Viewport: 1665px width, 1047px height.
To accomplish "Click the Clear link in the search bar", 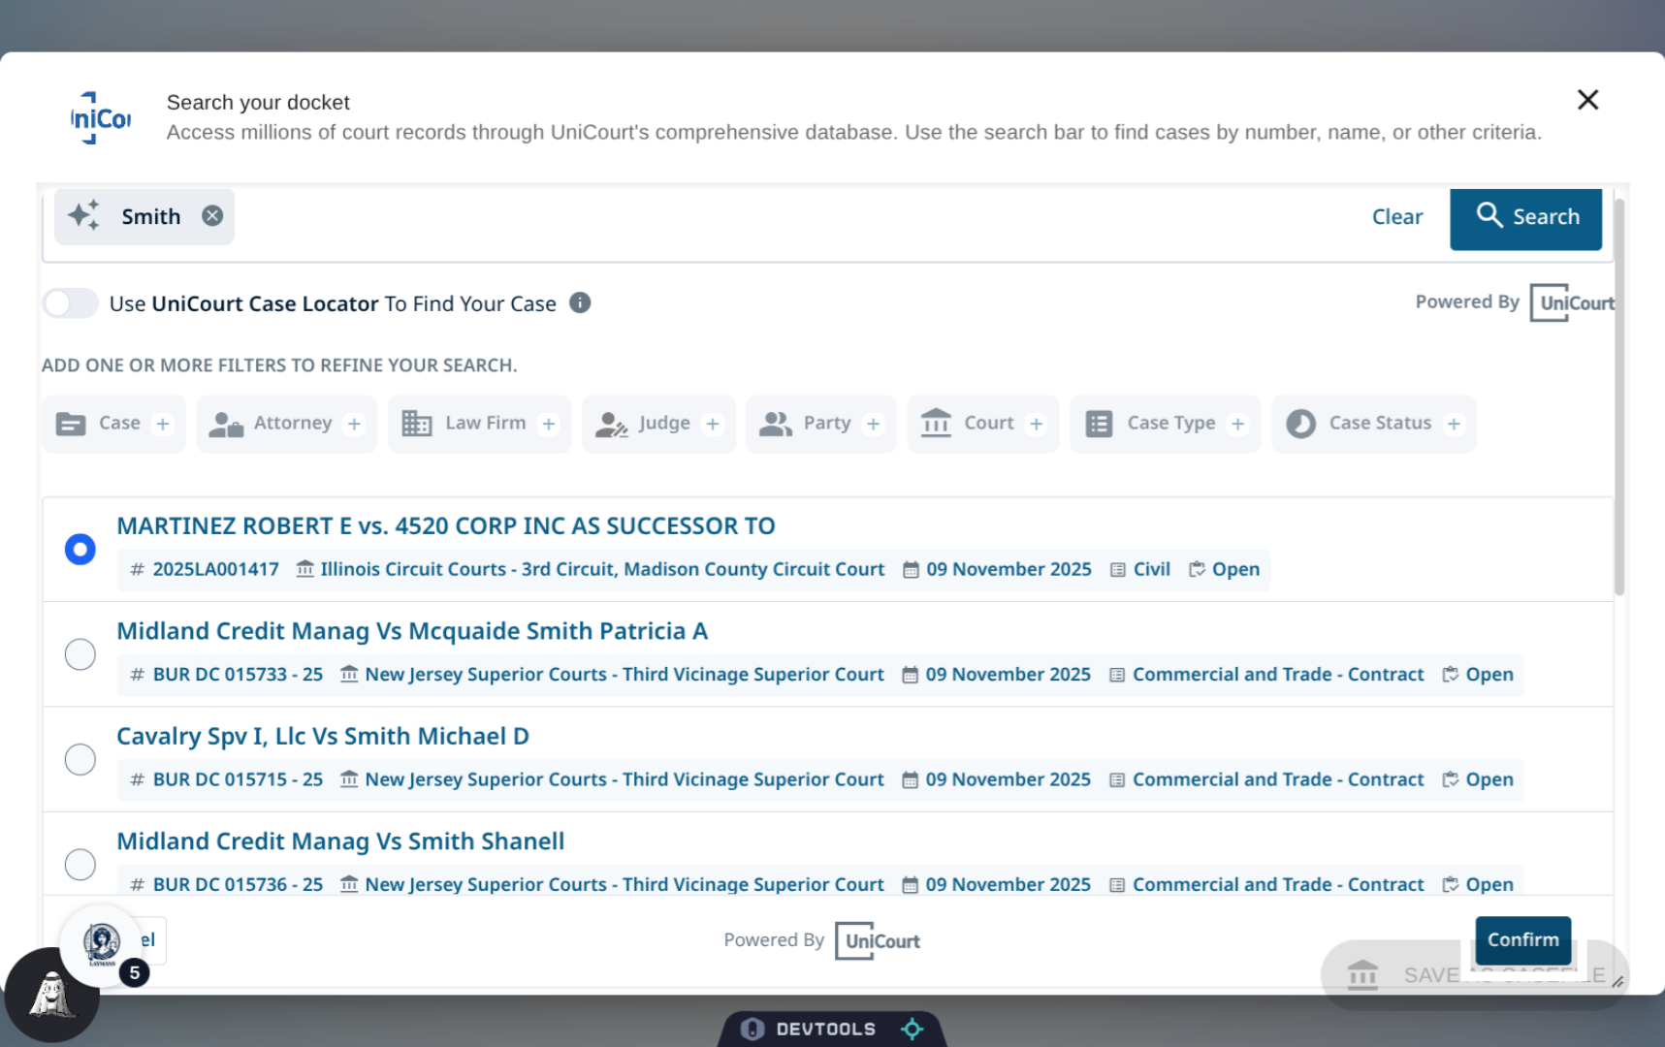I will [1397, 217].
